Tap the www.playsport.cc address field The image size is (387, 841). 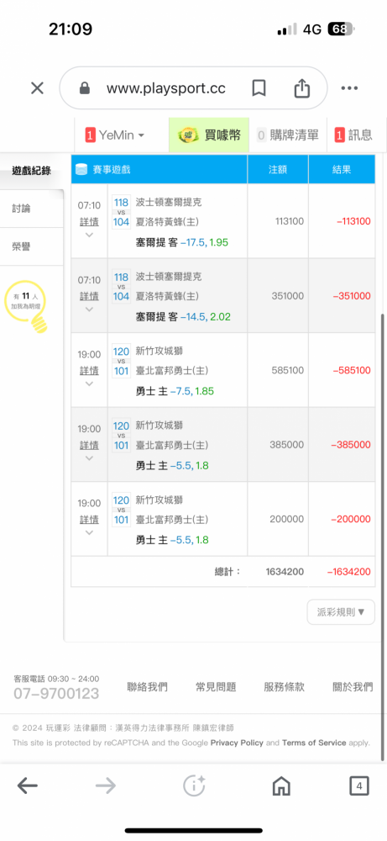[x=166, y=88]
